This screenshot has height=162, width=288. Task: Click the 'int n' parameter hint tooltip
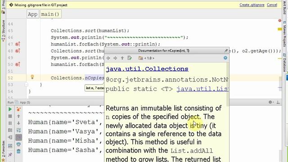click(94, 88)
